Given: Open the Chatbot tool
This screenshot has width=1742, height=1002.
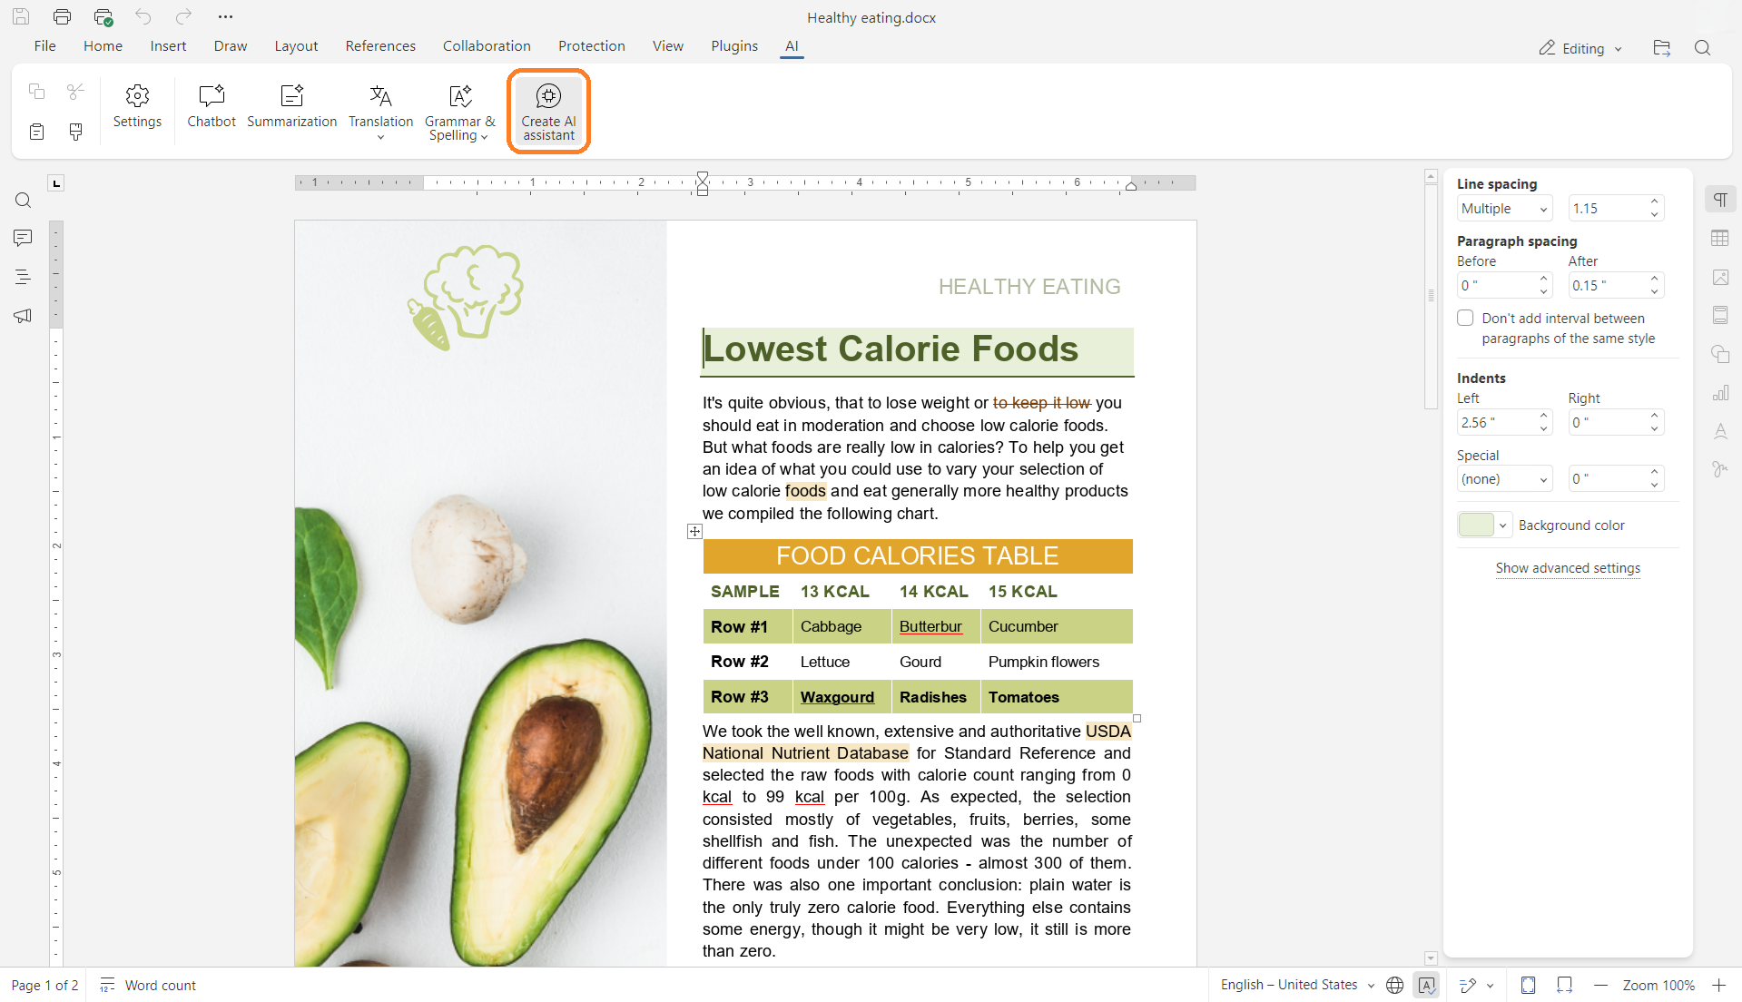Looking at the screenshot, I should 211,105.
